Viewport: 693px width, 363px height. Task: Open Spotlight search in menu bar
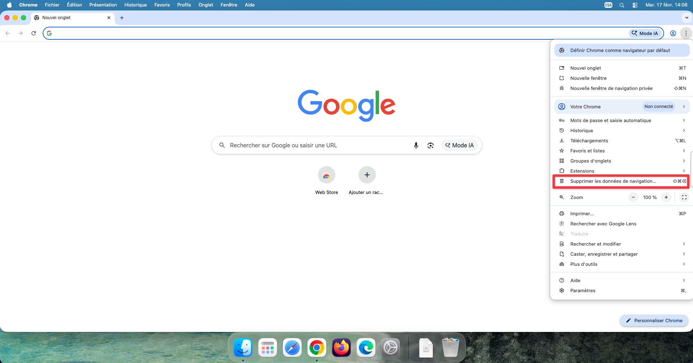(x=622, y=5)
